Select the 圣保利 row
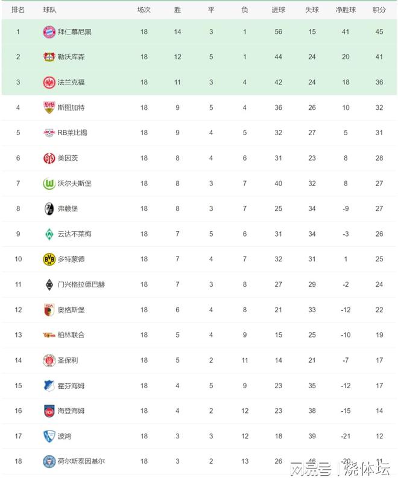The height and width of the screenshot is (483, 398). [x=199, y=360]
